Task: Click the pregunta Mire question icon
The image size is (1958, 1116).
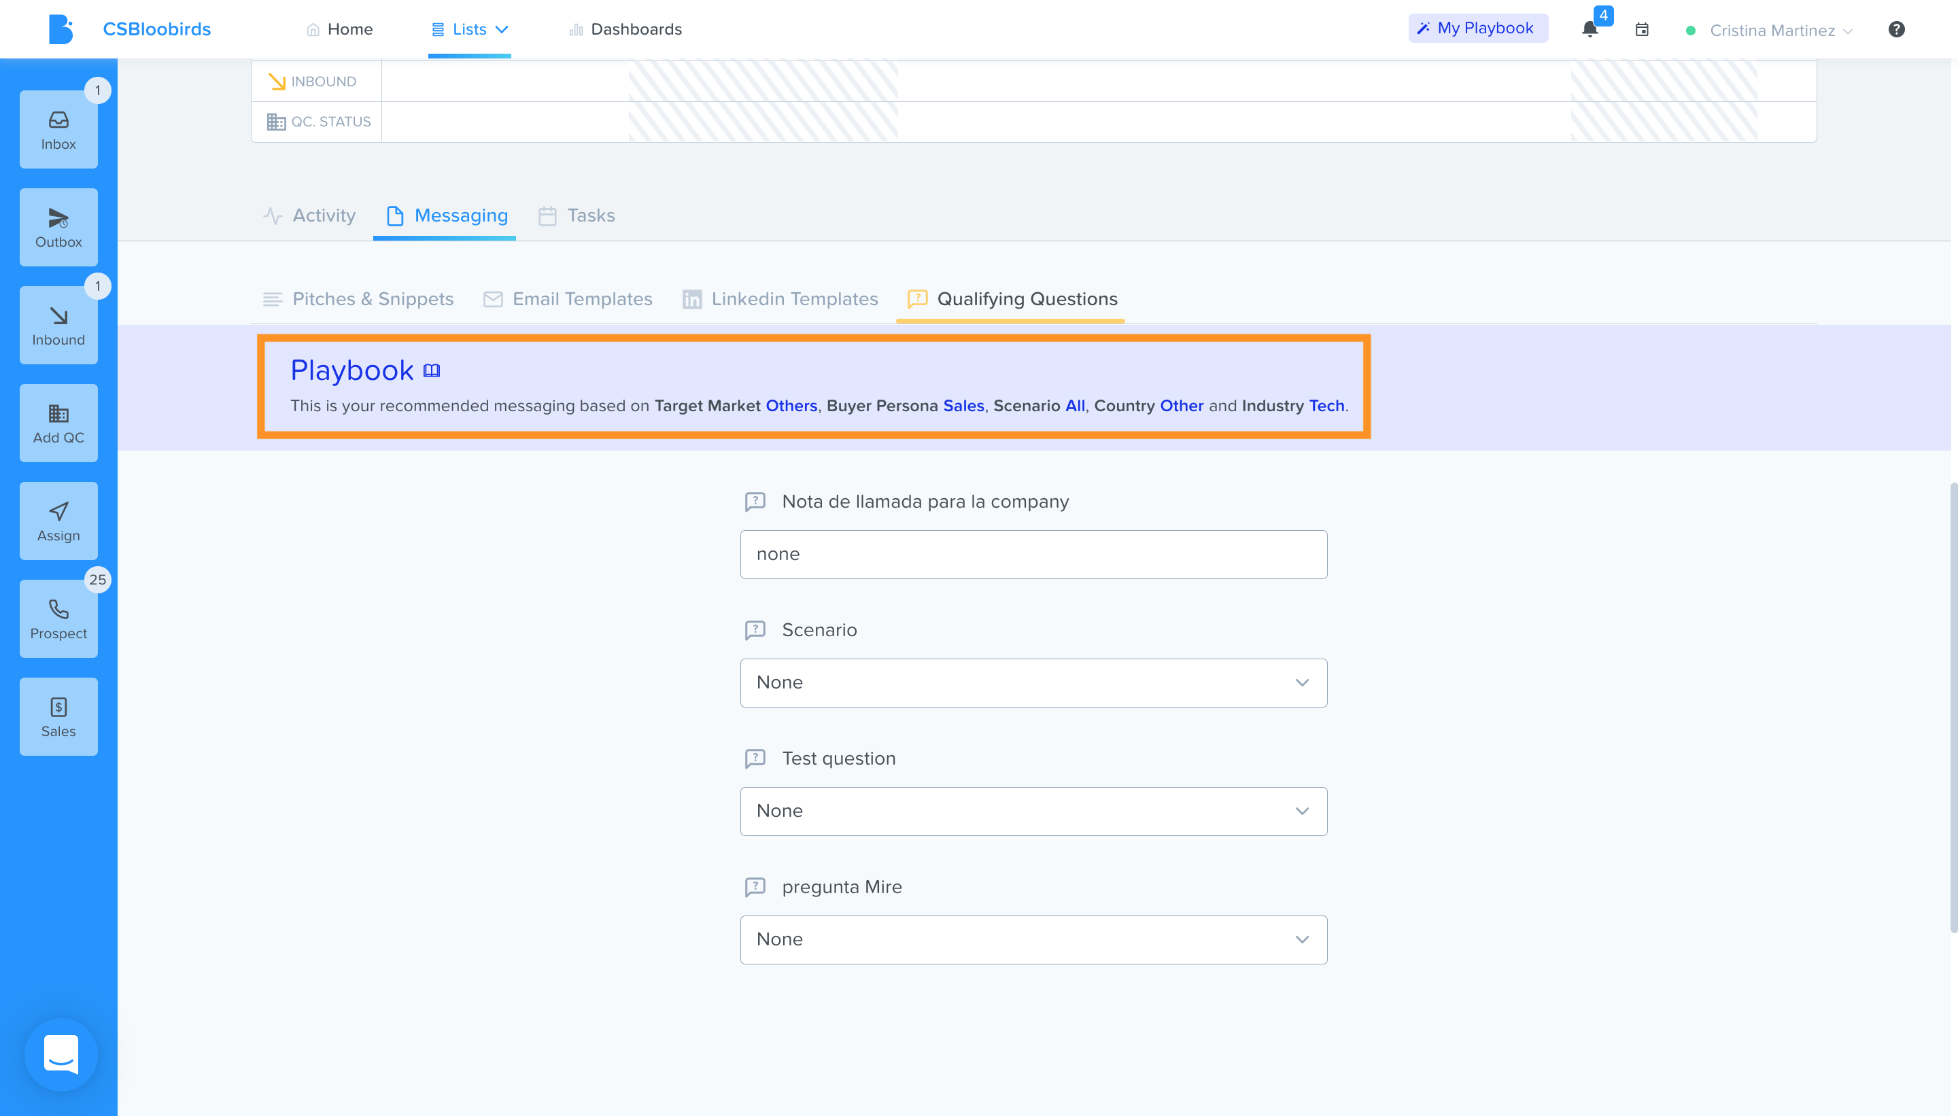Action: pyautogui.click(x=755, y=888)
